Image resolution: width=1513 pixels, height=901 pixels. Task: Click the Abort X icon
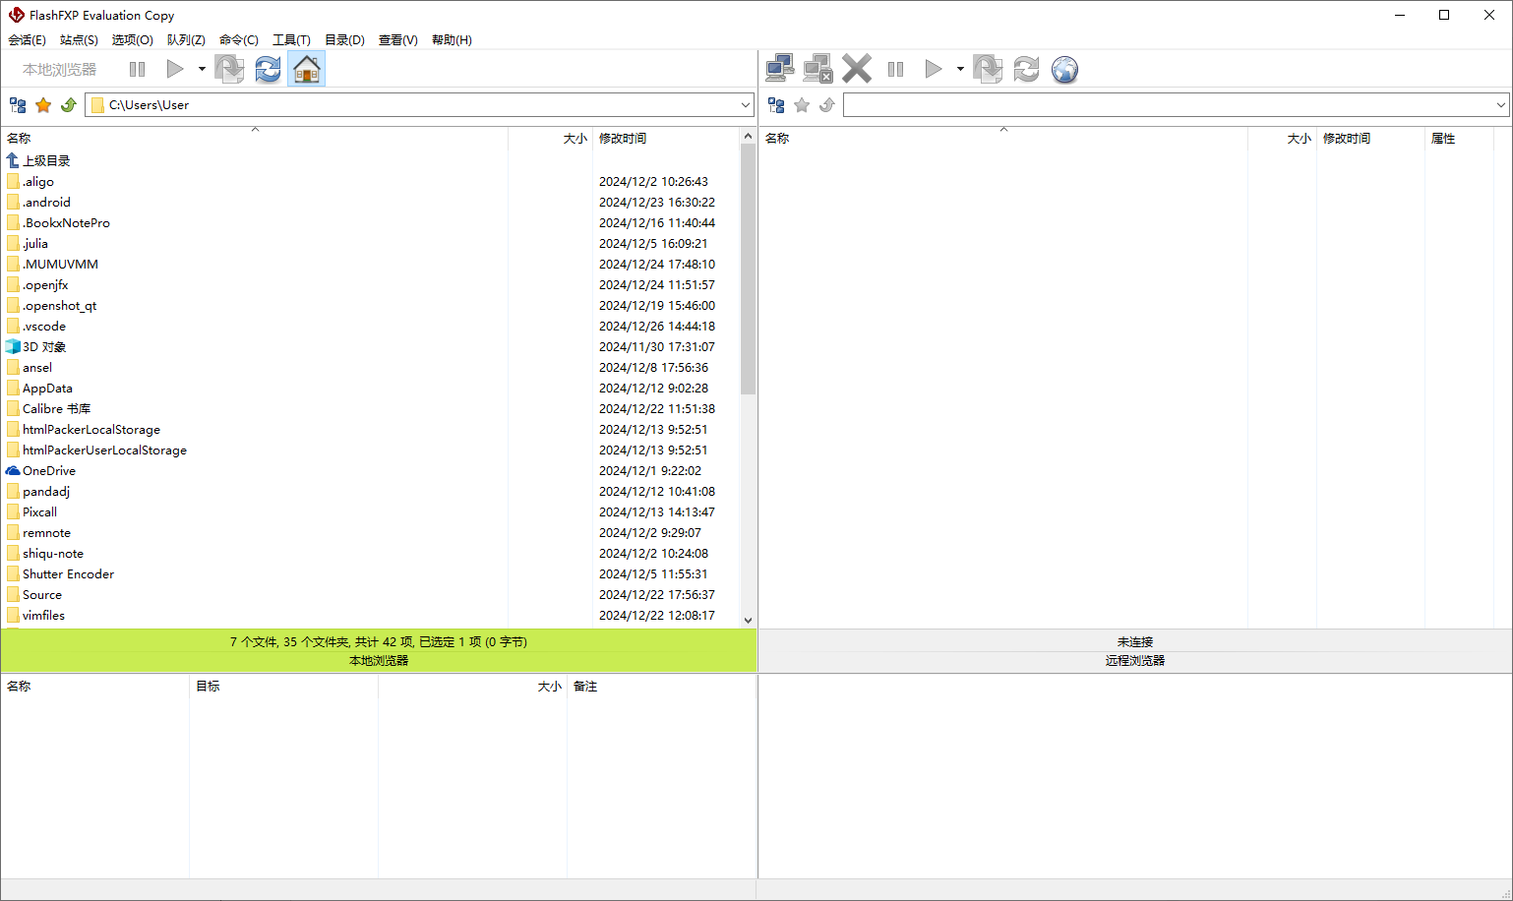[x=857, y=69]
